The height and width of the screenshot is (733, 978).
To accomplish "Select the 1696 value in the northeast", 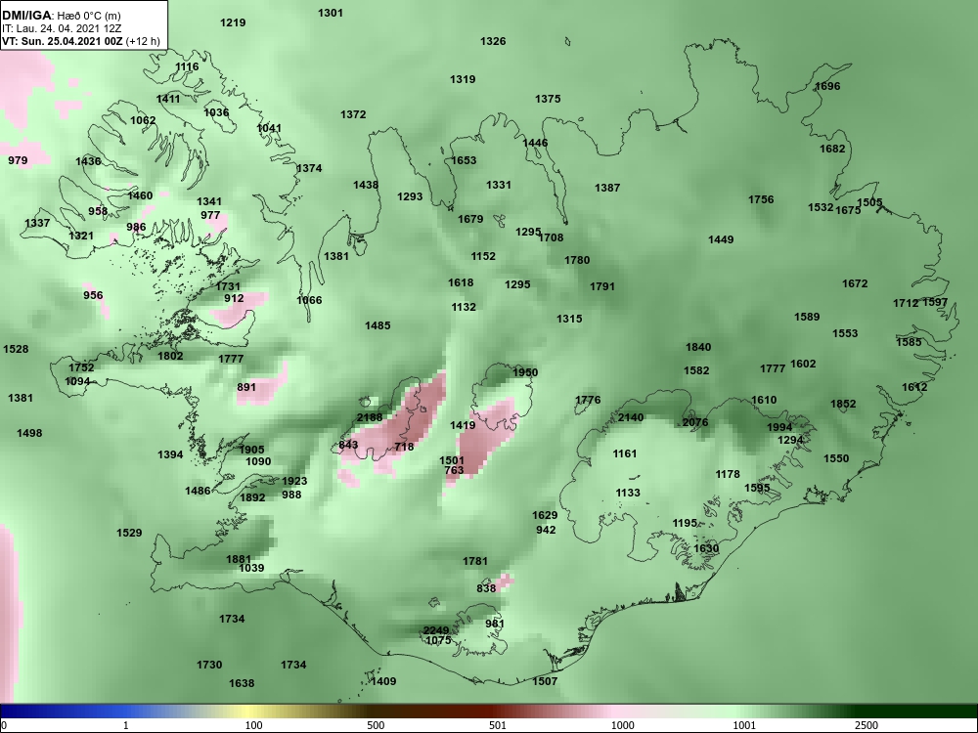I will (x=827, y=86).
